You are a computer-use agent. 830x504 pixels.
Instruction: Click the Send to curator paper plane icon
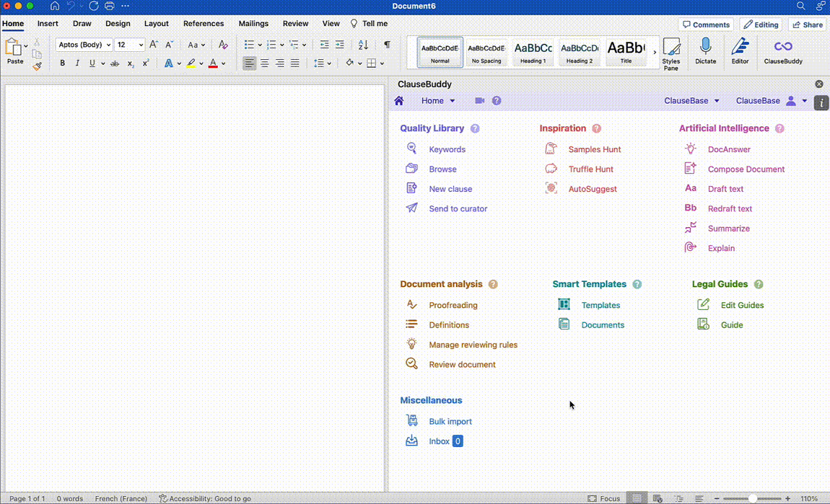point(411,208)
